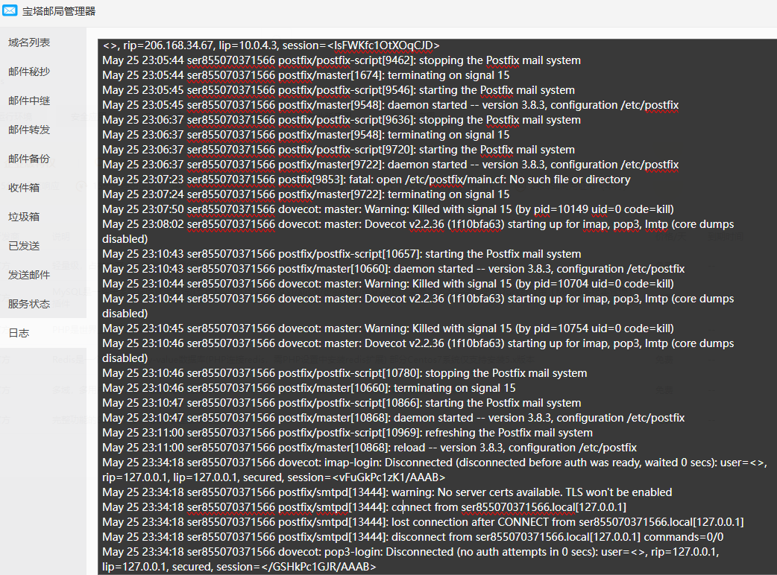The image size is (777, 575).
Task: Click the log line with pid=10149 kill warning
Action: (388, 209)
